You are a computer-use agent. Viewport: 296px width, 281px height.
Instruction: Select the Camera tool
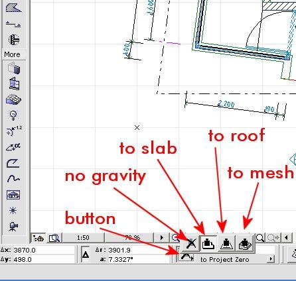pos(13,227)
